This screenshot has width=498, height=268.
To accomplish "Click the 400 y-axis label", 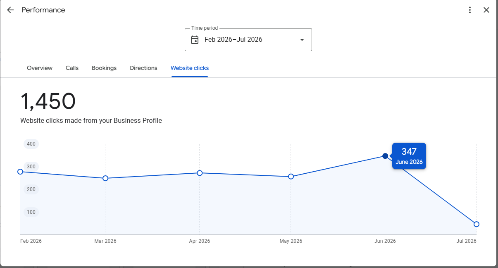I will [31, 144].
